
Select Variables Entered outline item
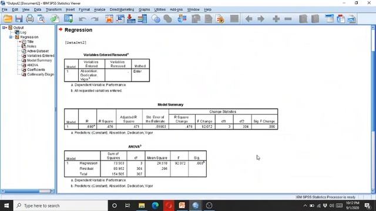pos(41,56)
